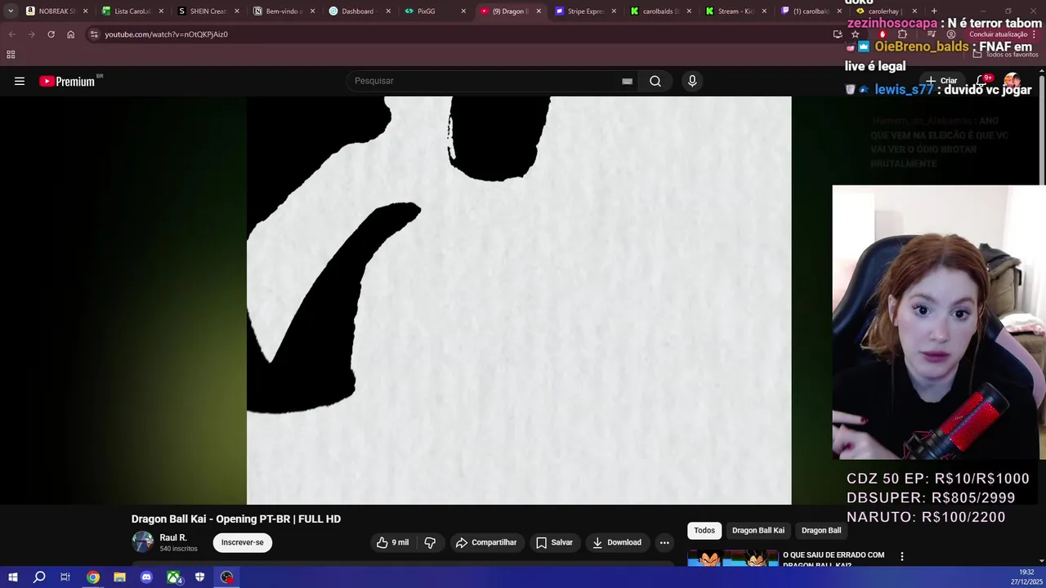Save video with Salvar button
This screenshot has height=588, width=1046.
pyautogui.click(x=554, y=542)
